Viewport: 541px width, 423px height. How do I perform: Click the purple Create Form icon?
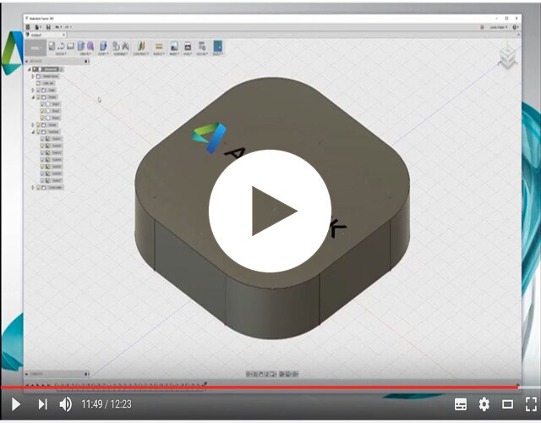pos(90,46)
